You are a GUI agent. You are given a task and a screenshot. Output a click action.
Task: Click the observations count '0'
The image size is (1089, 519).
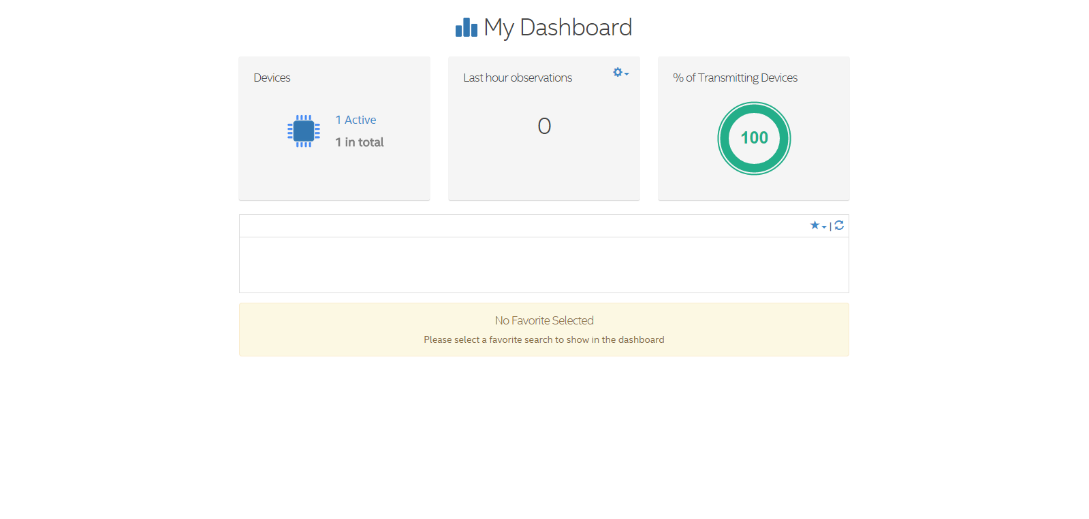pos(544,126)
